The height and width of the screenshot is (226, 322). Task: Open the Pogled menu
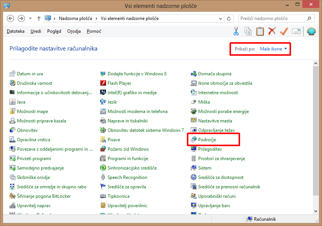tap(54, 31)
